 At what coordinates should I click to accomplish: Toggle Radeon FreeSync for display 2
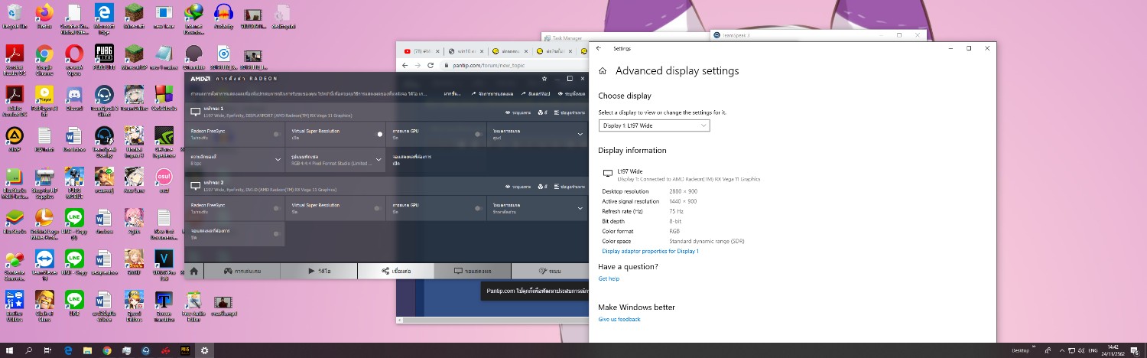[x=276, y=208]
